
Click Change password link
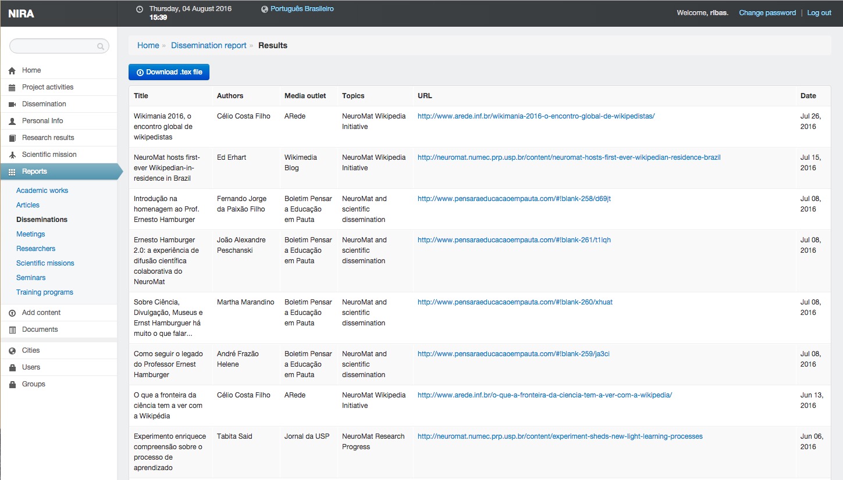(x=767, y=13)
